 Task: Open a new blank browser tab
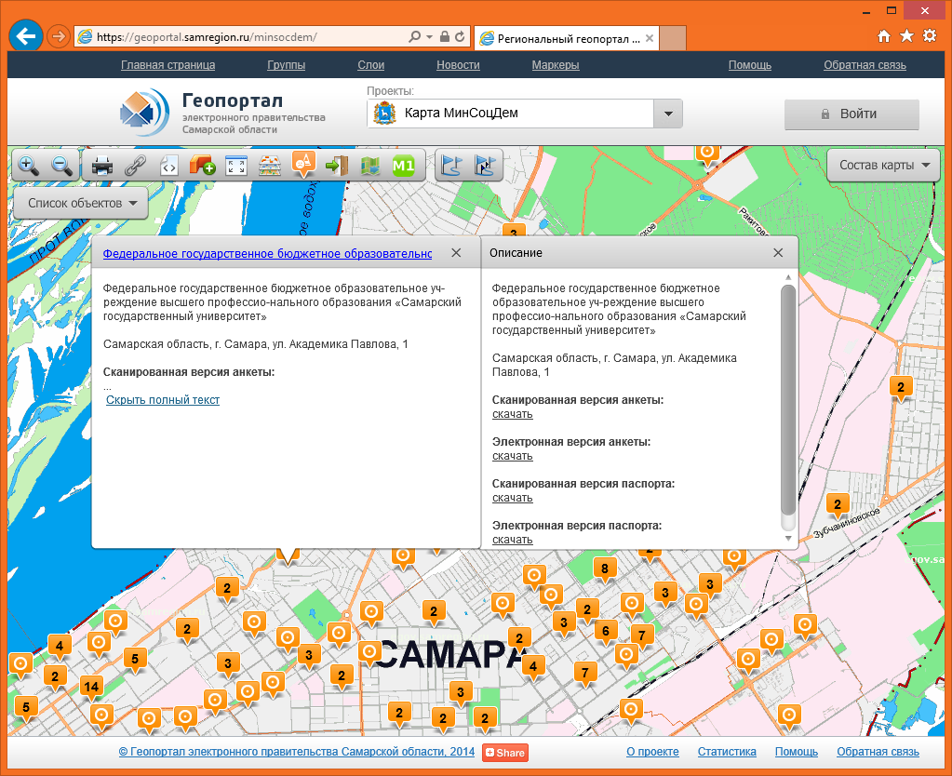point(673,38)
